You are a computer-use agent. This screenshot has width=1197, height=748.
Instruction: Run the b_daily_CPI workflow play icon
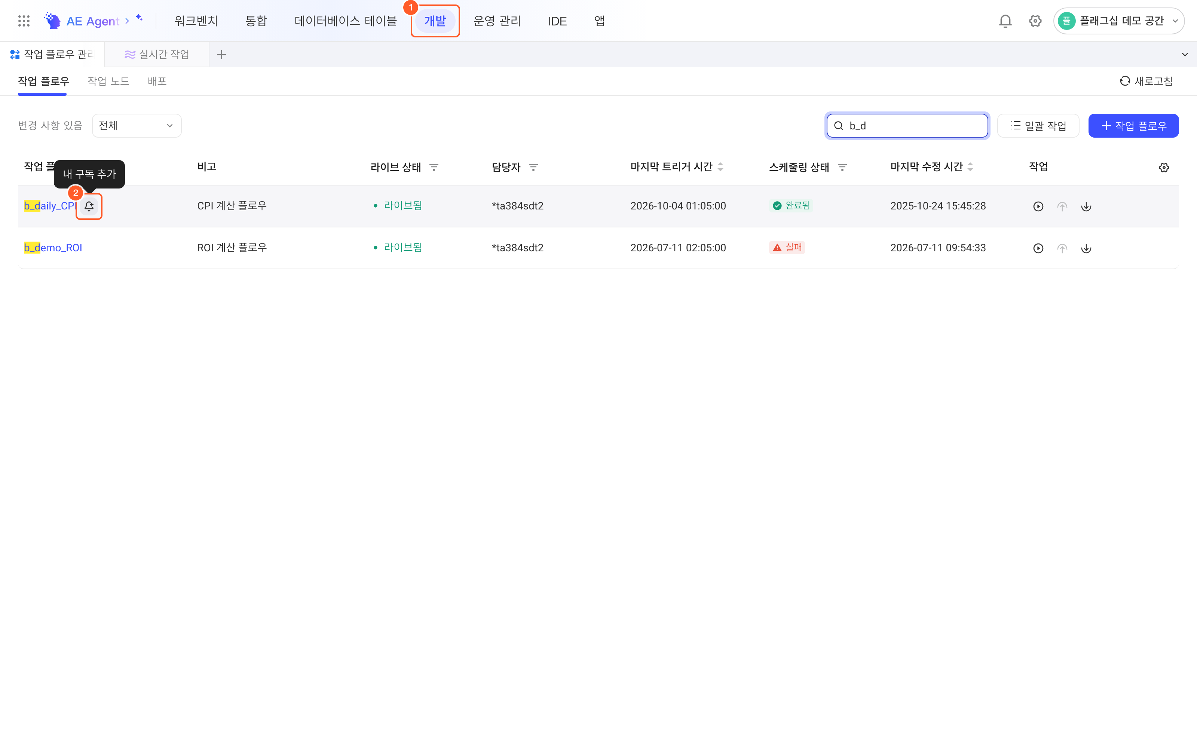coord(1038,206)
